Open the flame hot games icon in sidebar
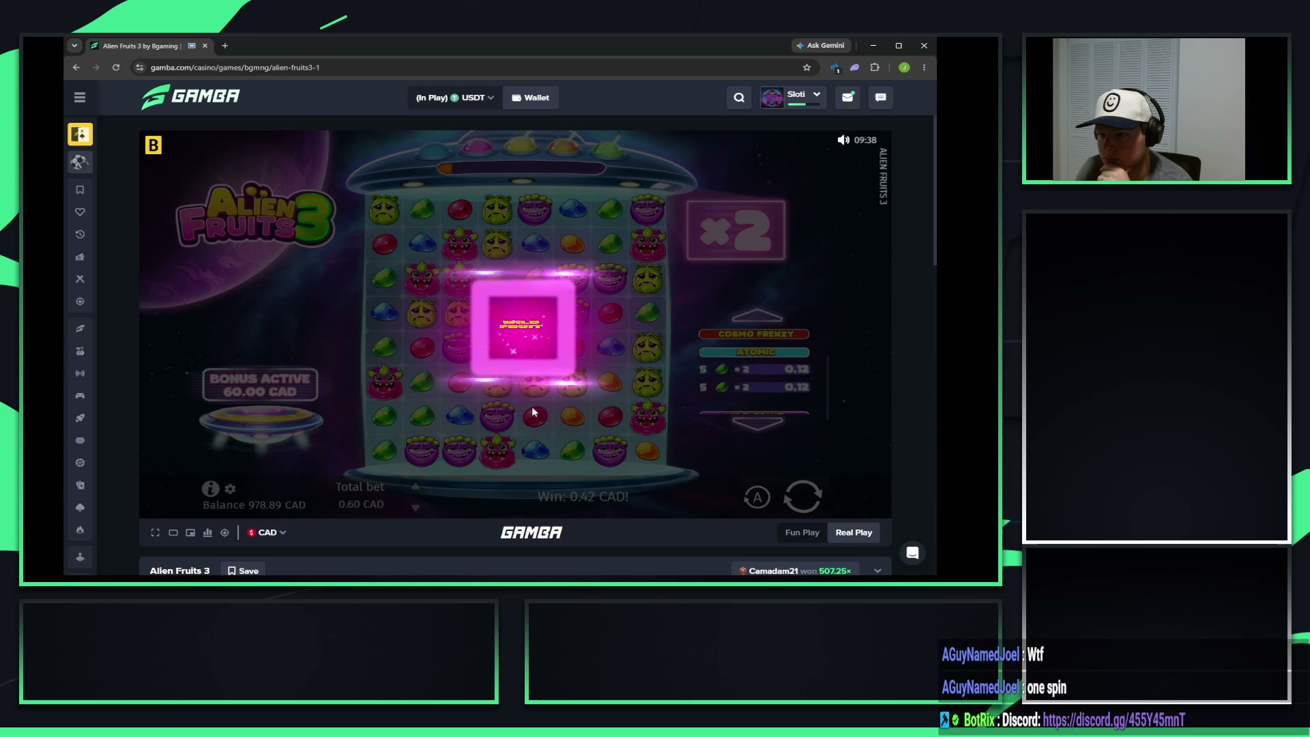 (80, 530)
